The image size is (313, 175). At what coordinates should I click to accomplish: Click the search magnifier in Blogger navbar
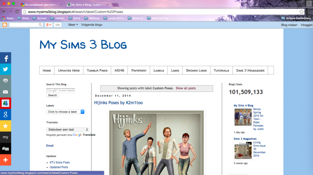[40, 25]
